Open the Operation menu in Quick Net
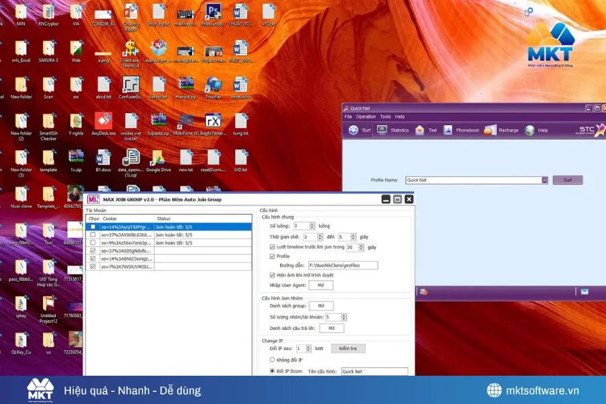The height and width of the screenshot is (404, 606). tap(366, 117)
